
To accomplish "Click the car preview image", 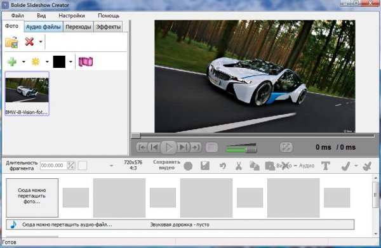I will 255,76.
